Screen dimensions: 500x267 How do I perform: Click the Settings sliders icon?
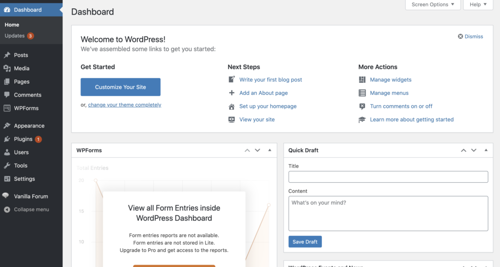click(7, 179)
